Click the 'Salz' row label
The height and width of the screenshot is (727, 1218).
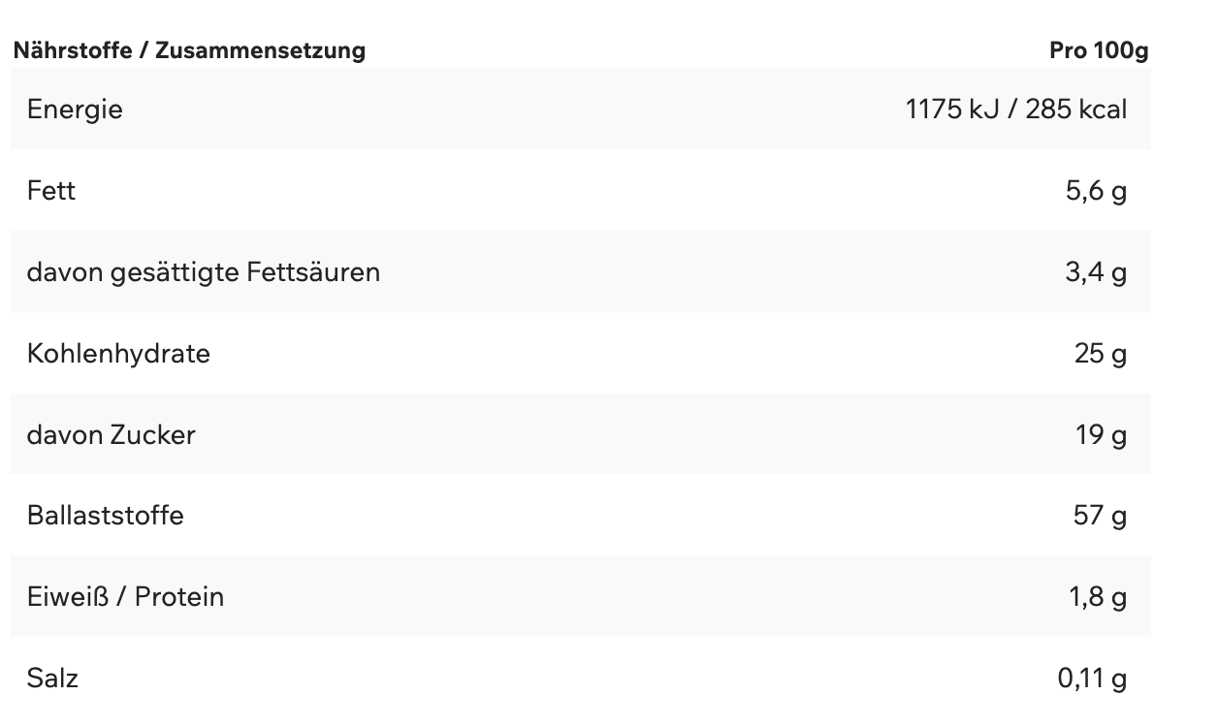coord(52,678)
